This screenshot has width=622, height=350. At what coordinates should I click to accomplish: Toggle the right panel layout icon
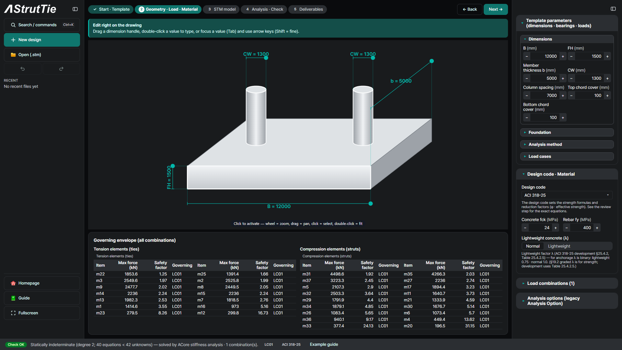pyautogui.click(x=613, y=9)
